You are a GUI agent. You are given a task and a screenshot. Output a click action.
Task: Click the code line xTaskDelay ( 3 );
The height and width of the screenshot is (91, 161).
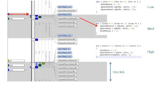pos(108,50)
